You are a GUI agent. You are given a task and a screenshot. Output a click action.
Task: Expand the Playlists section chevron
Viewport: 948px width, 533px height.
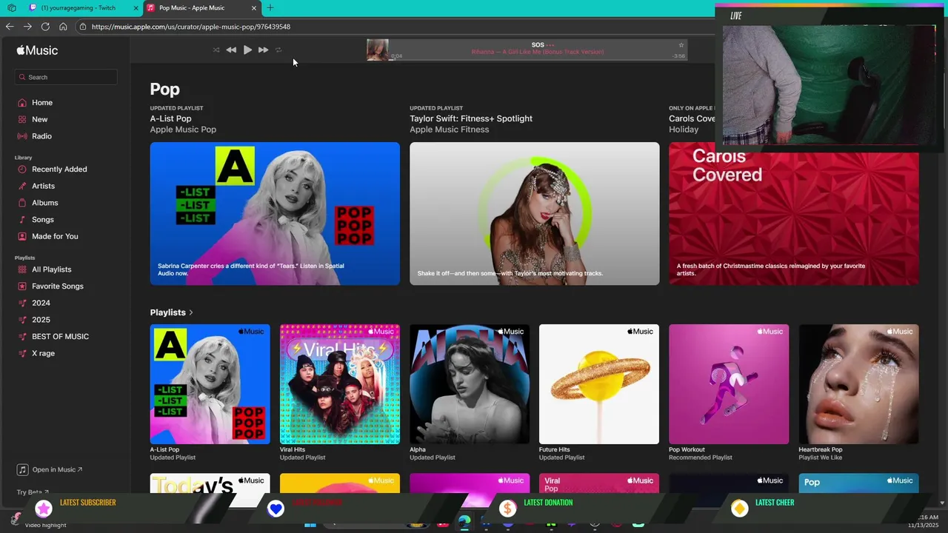191,312
